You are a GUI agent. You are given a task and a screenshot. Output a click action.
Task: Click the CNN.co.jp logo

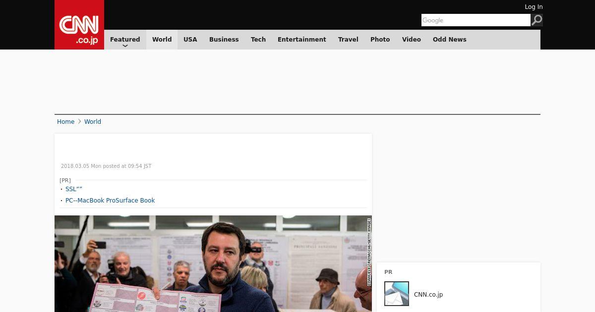[x=79, y=25]
